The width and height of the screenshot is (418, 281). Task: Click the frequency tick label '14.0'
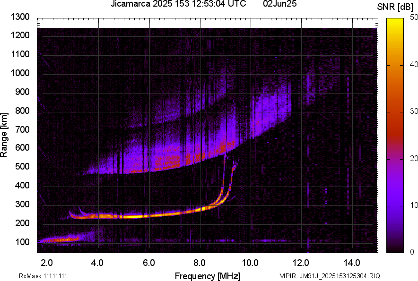pyautogui.click(x=352, y=263)
